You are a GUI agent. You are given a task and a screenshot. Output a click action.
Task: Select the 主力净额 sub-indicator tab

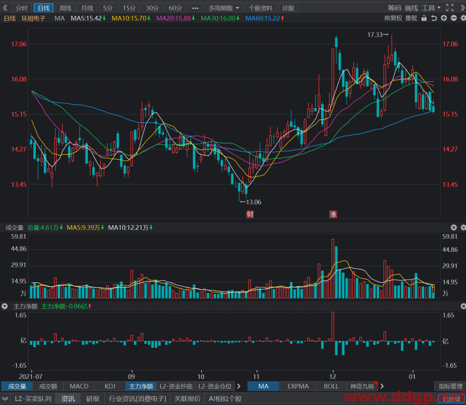pos(141,386)
